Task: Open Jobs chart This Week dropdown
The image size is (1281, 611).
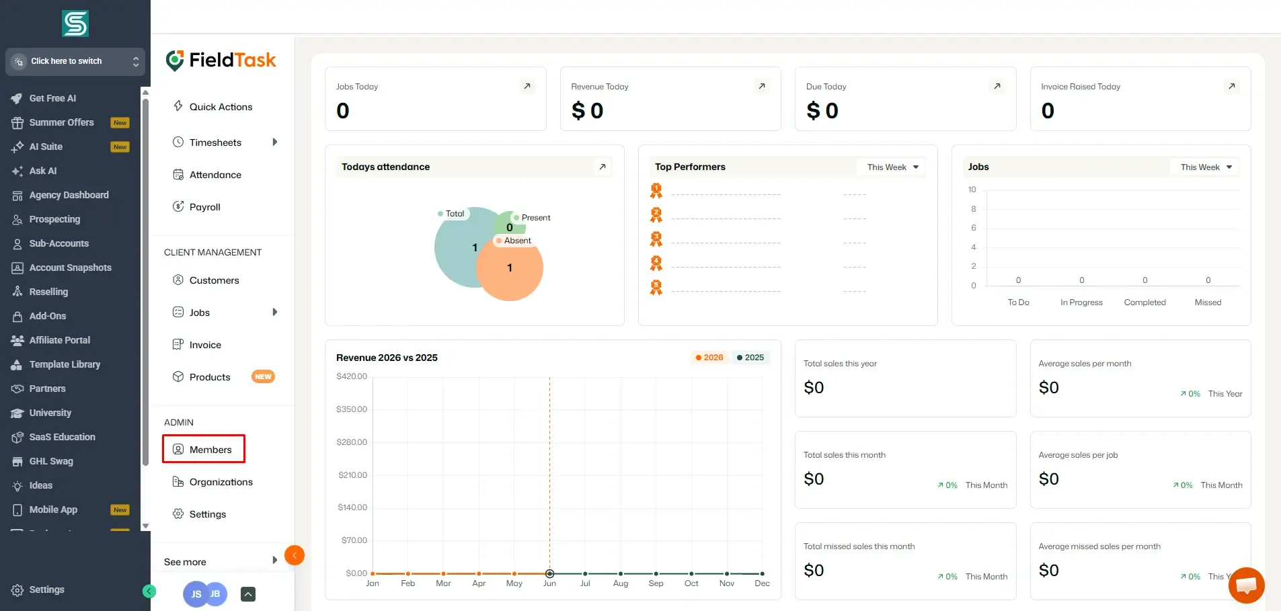Action: (1206, 167)
